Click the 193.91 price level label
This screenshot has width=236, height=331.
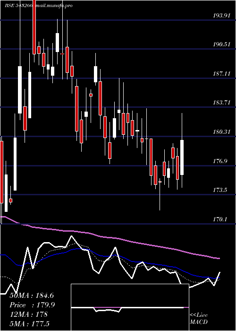(x=221, y=16)
